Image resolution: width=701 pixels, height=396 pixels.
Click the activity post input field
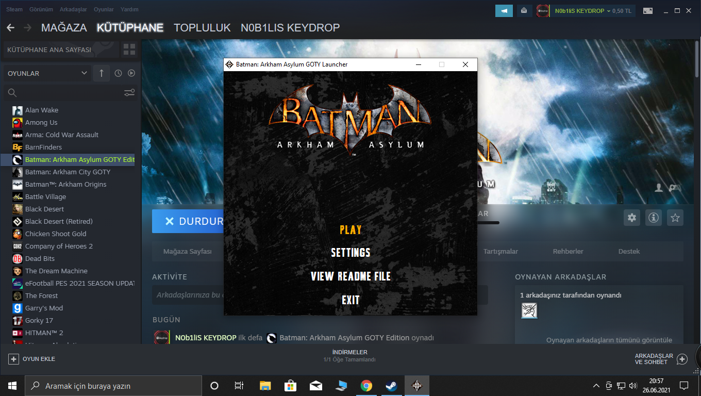(320, 295)
